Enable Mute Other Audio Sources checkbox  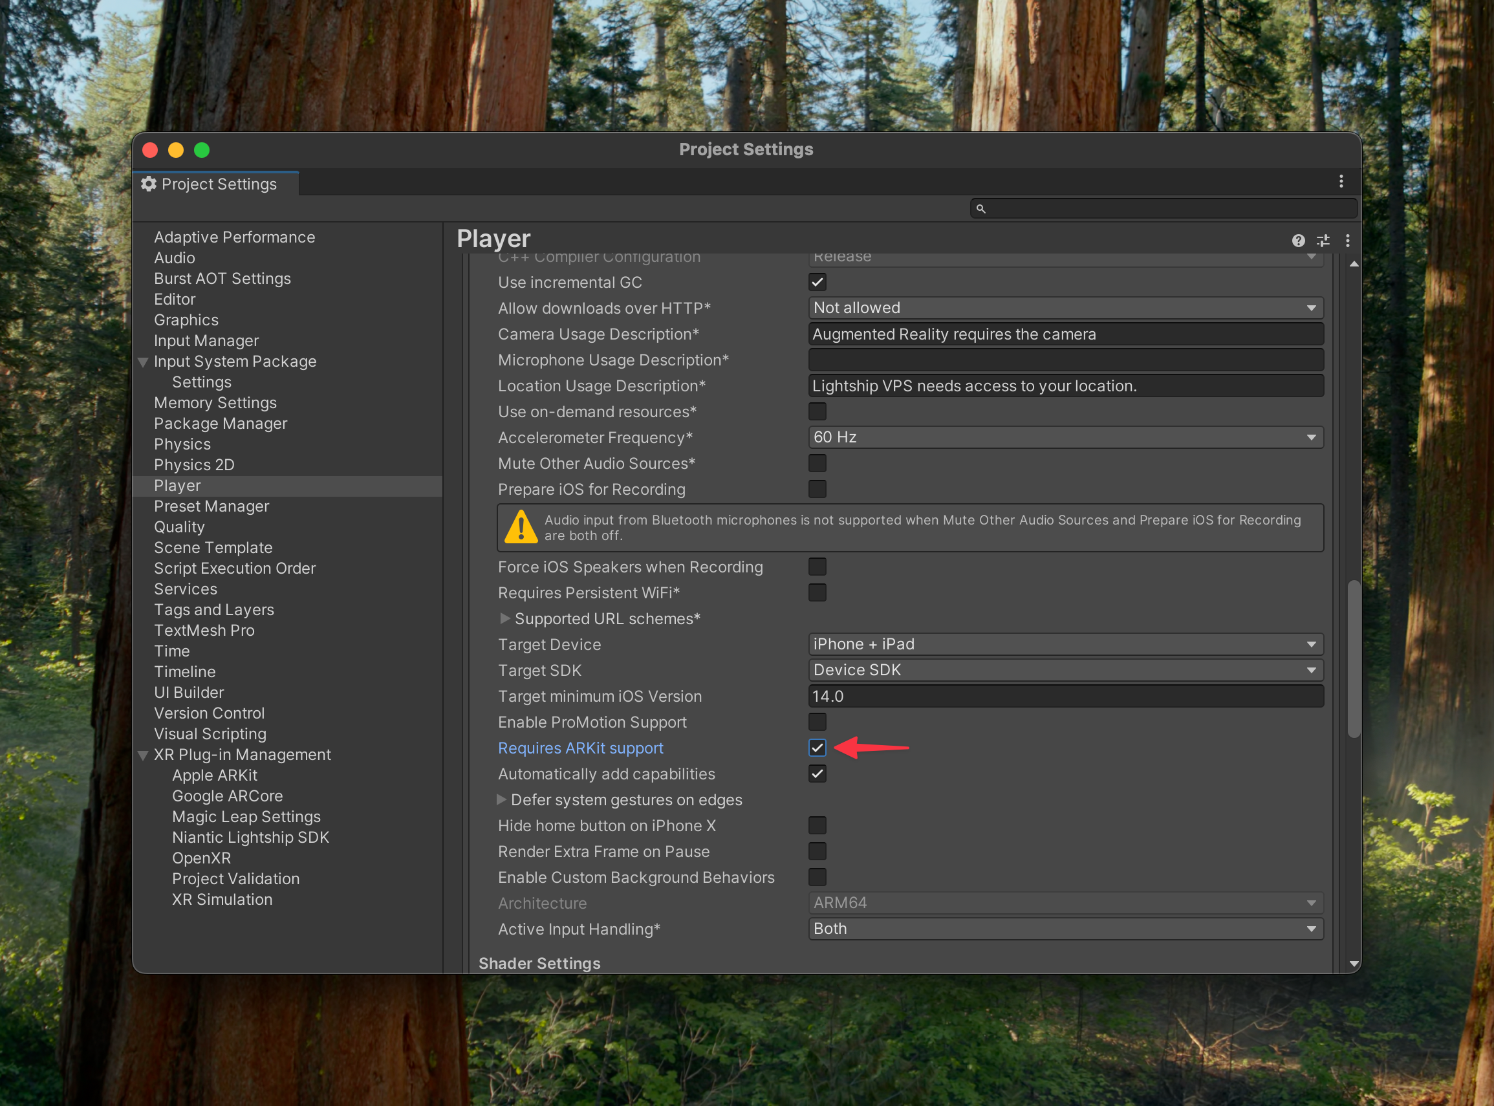click(x=817, y=463)
